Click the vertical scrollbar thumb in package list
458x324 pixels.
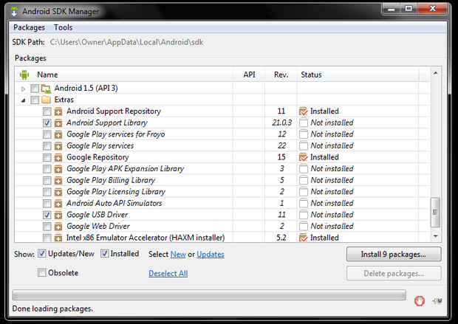435,213
